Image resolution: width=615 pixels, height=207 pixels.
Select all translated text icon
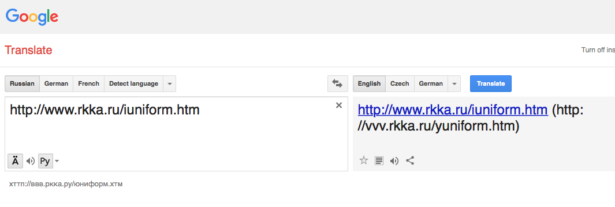(379, 160)
